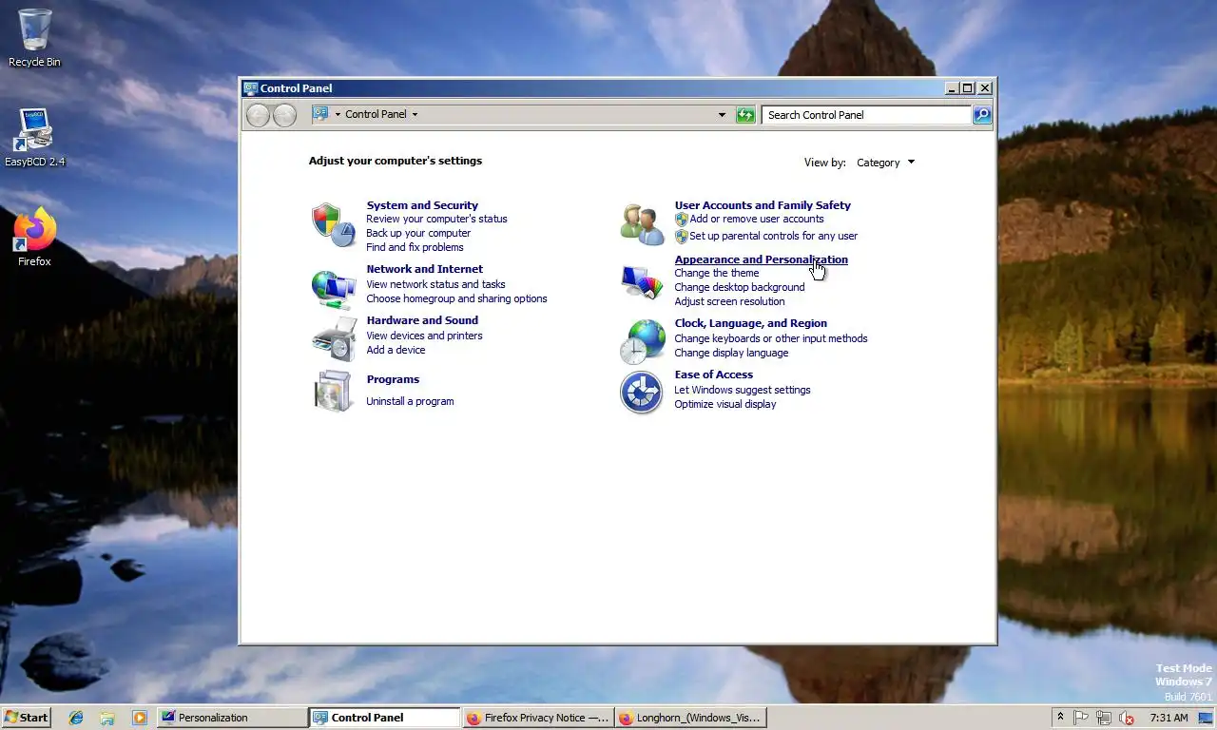Click the System and Security heading link
1217x730 pixels.
click(422, 205)
